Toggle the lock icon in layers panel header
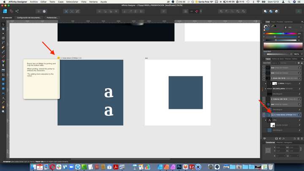 (x=301, y=63)
